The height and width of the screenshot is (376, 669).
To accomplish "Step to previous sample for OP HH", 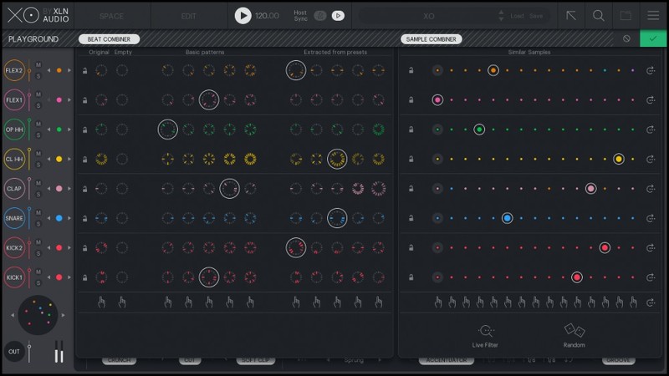I will pos(48,130).
